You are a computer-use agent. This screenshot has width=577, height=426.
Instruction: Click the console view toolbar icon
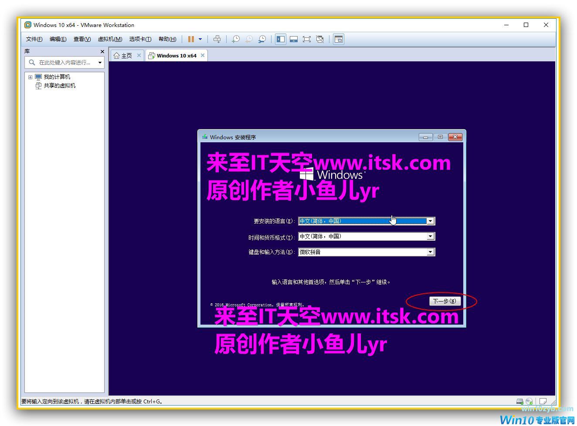click(x=339, y=39)
